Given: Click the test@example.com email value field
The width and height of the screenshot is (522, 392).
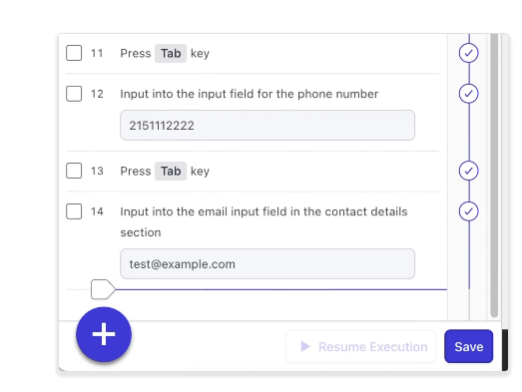Looking at the screenshot, I should click(x=267, y=263).
